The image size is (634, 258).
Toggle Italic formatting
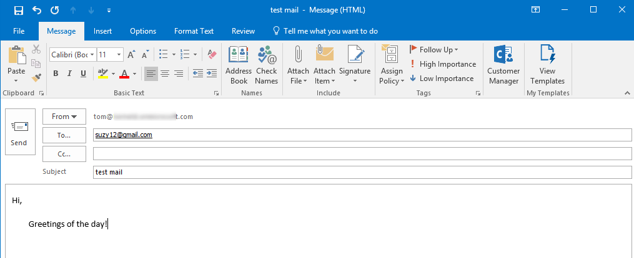(x=69, y=74)
